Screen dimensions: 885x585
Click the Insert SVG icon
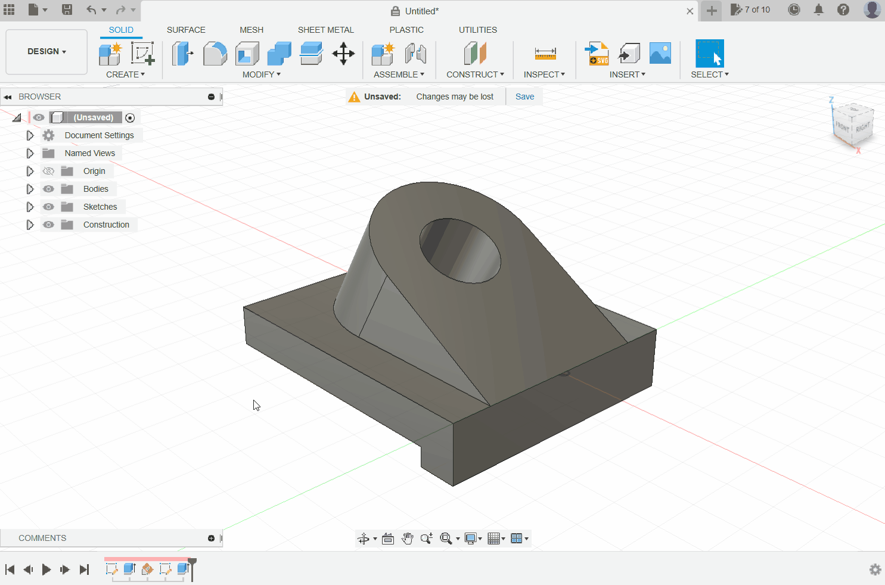tap(597, 54)
